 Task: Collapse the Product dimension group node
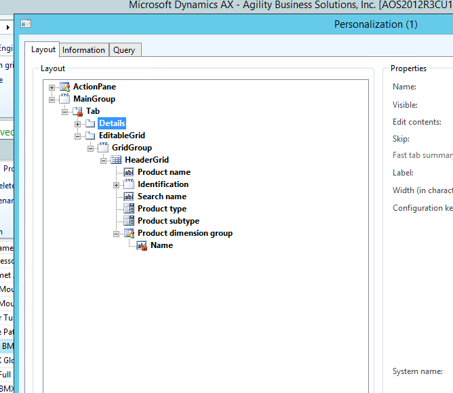pos(116,234)
